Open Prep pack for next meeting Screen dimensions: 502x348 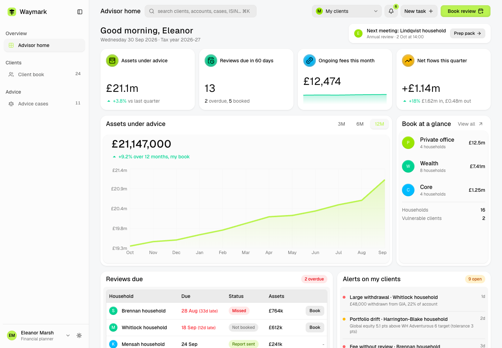pyautogui.click(x=467, y=33)
